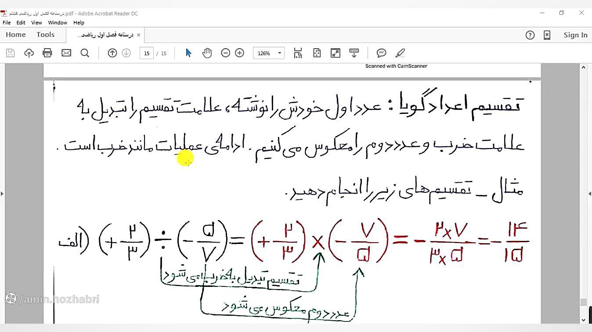Click the vertical scrollbar down arrow
Image resolution: width=592 pixels, height=332 pixels.
coord(583,320)
